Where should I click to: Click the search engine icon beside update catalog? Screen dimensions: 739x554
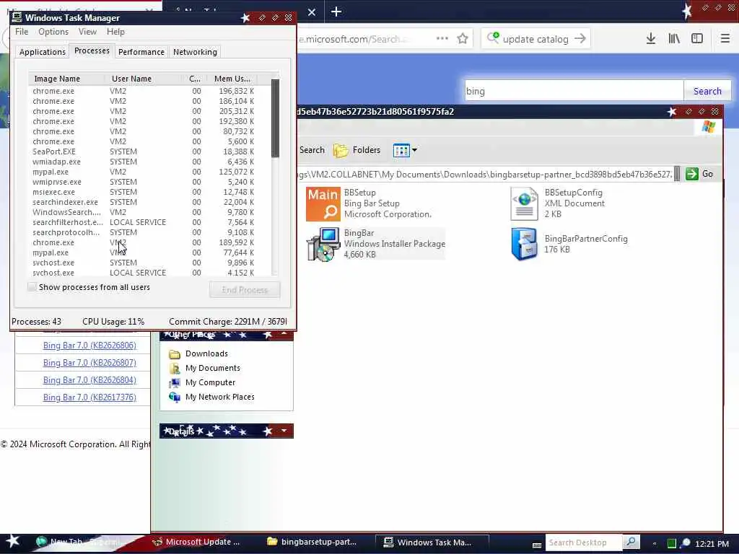click(x=493, y=38)
